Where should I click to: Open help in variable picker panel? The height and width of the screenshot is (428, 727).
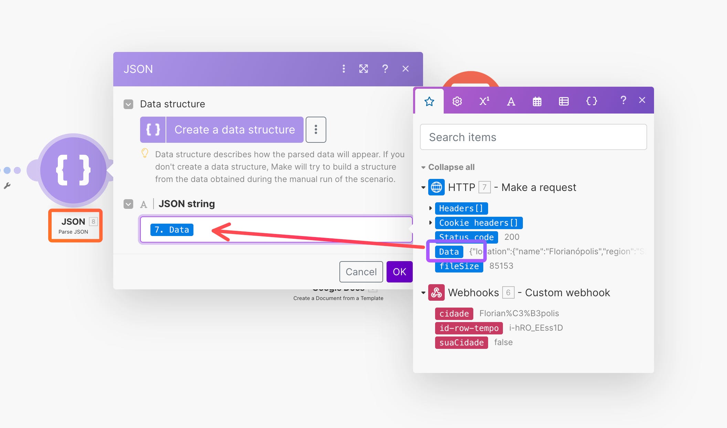(623, 100)
